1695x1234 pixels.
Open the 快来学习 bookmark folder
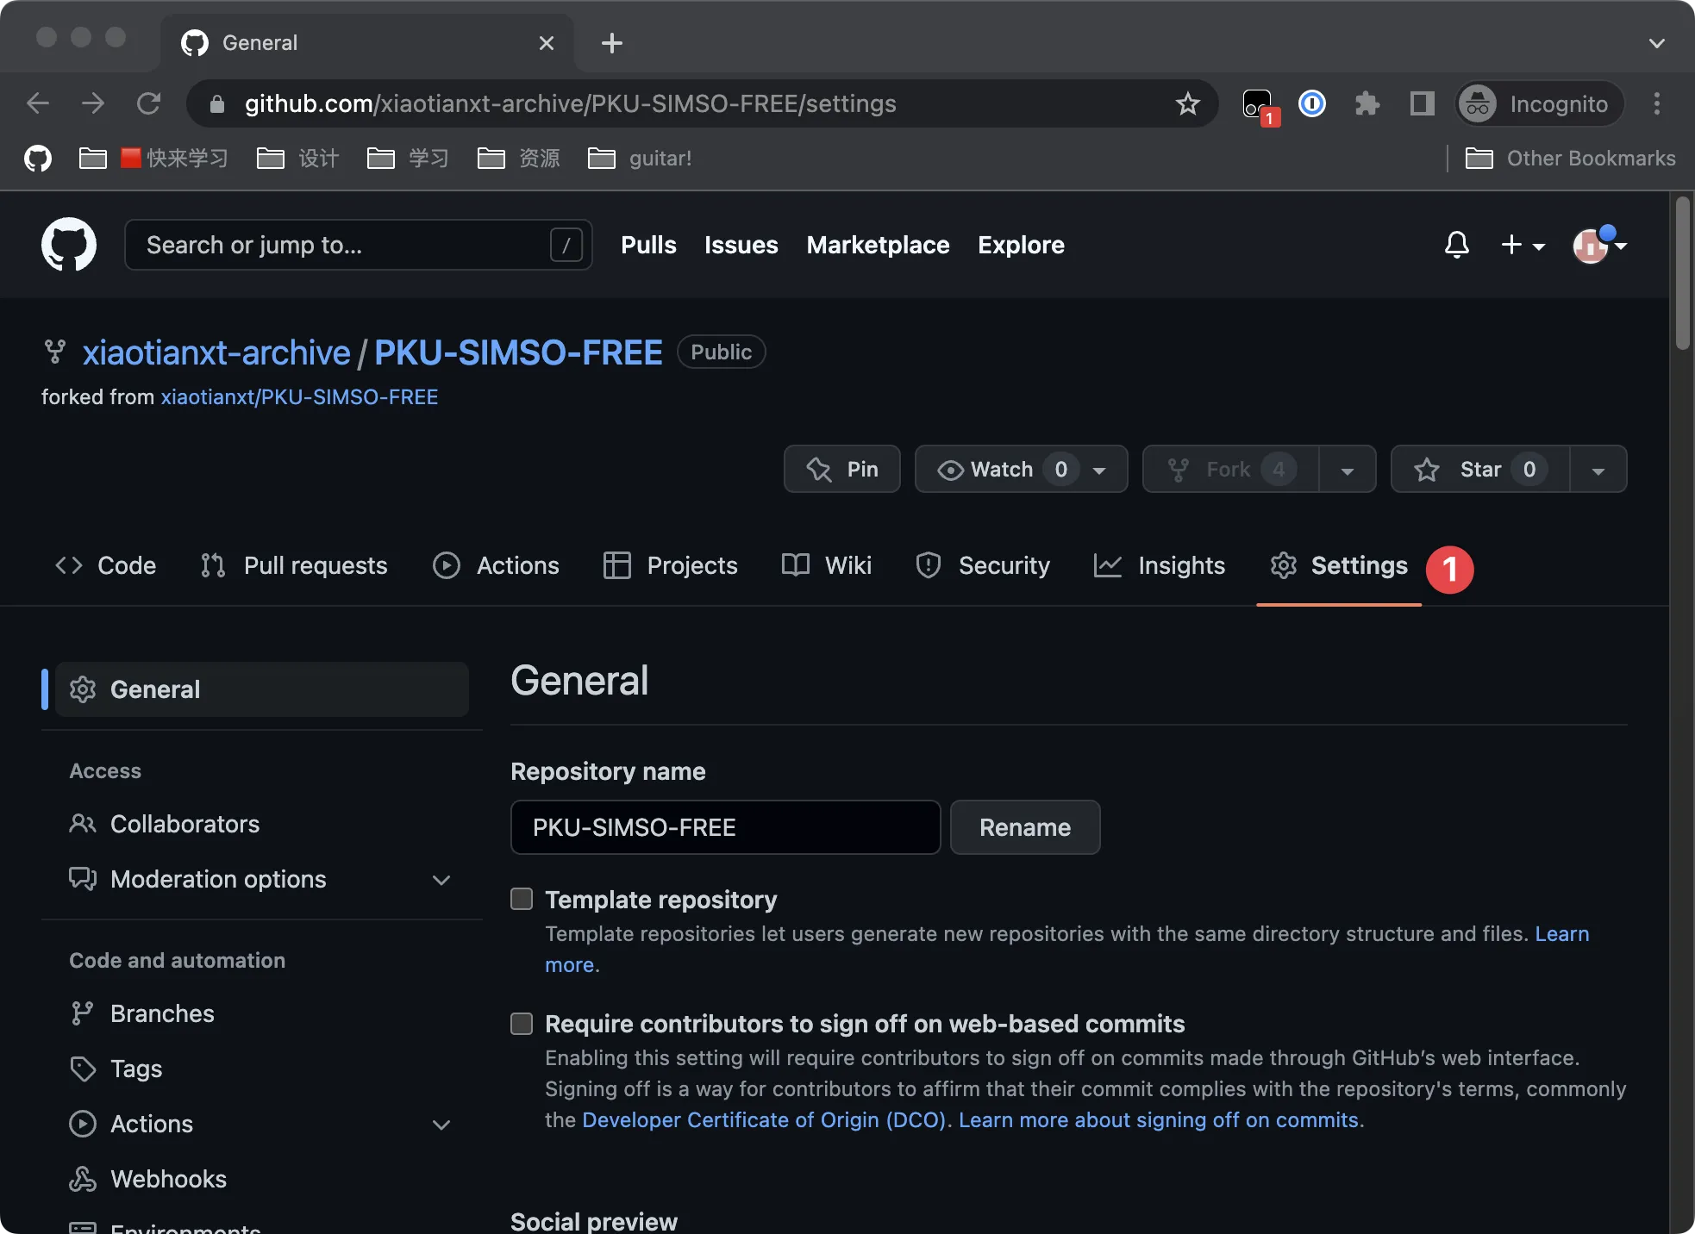click(x=153, y=159)
